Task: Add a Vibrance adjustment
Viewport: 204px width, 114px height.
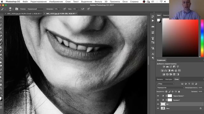Action: pyautogui.click(x=178, y=67)
